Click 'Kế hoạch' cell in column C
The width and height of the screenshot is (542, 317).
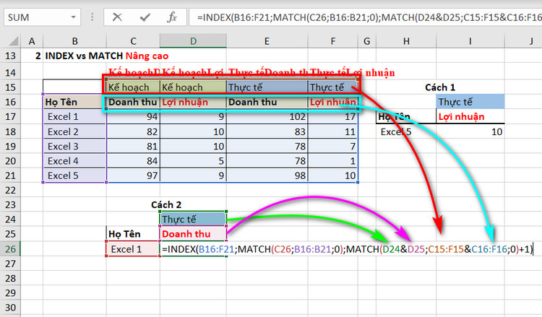(133, 87)
